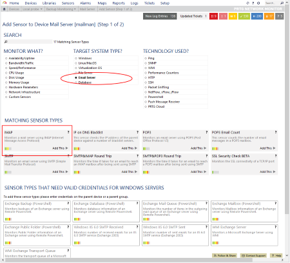This screenshot has width=290, height=263.
Task: Select the SNMP technology radio
Action: pyautogui.click(x=146, y=63)
